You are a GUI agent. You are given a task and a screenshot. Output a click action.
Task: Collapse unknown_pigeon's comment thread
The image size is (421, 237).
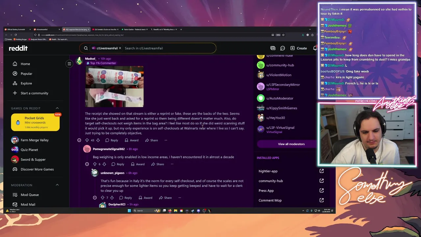click(x=95, y=198)
